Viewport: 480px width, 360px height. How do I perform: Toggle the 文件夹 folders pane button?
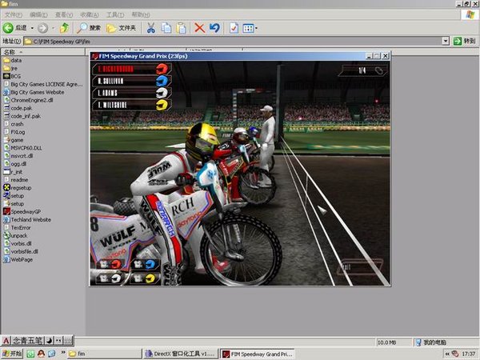(122, 28)
